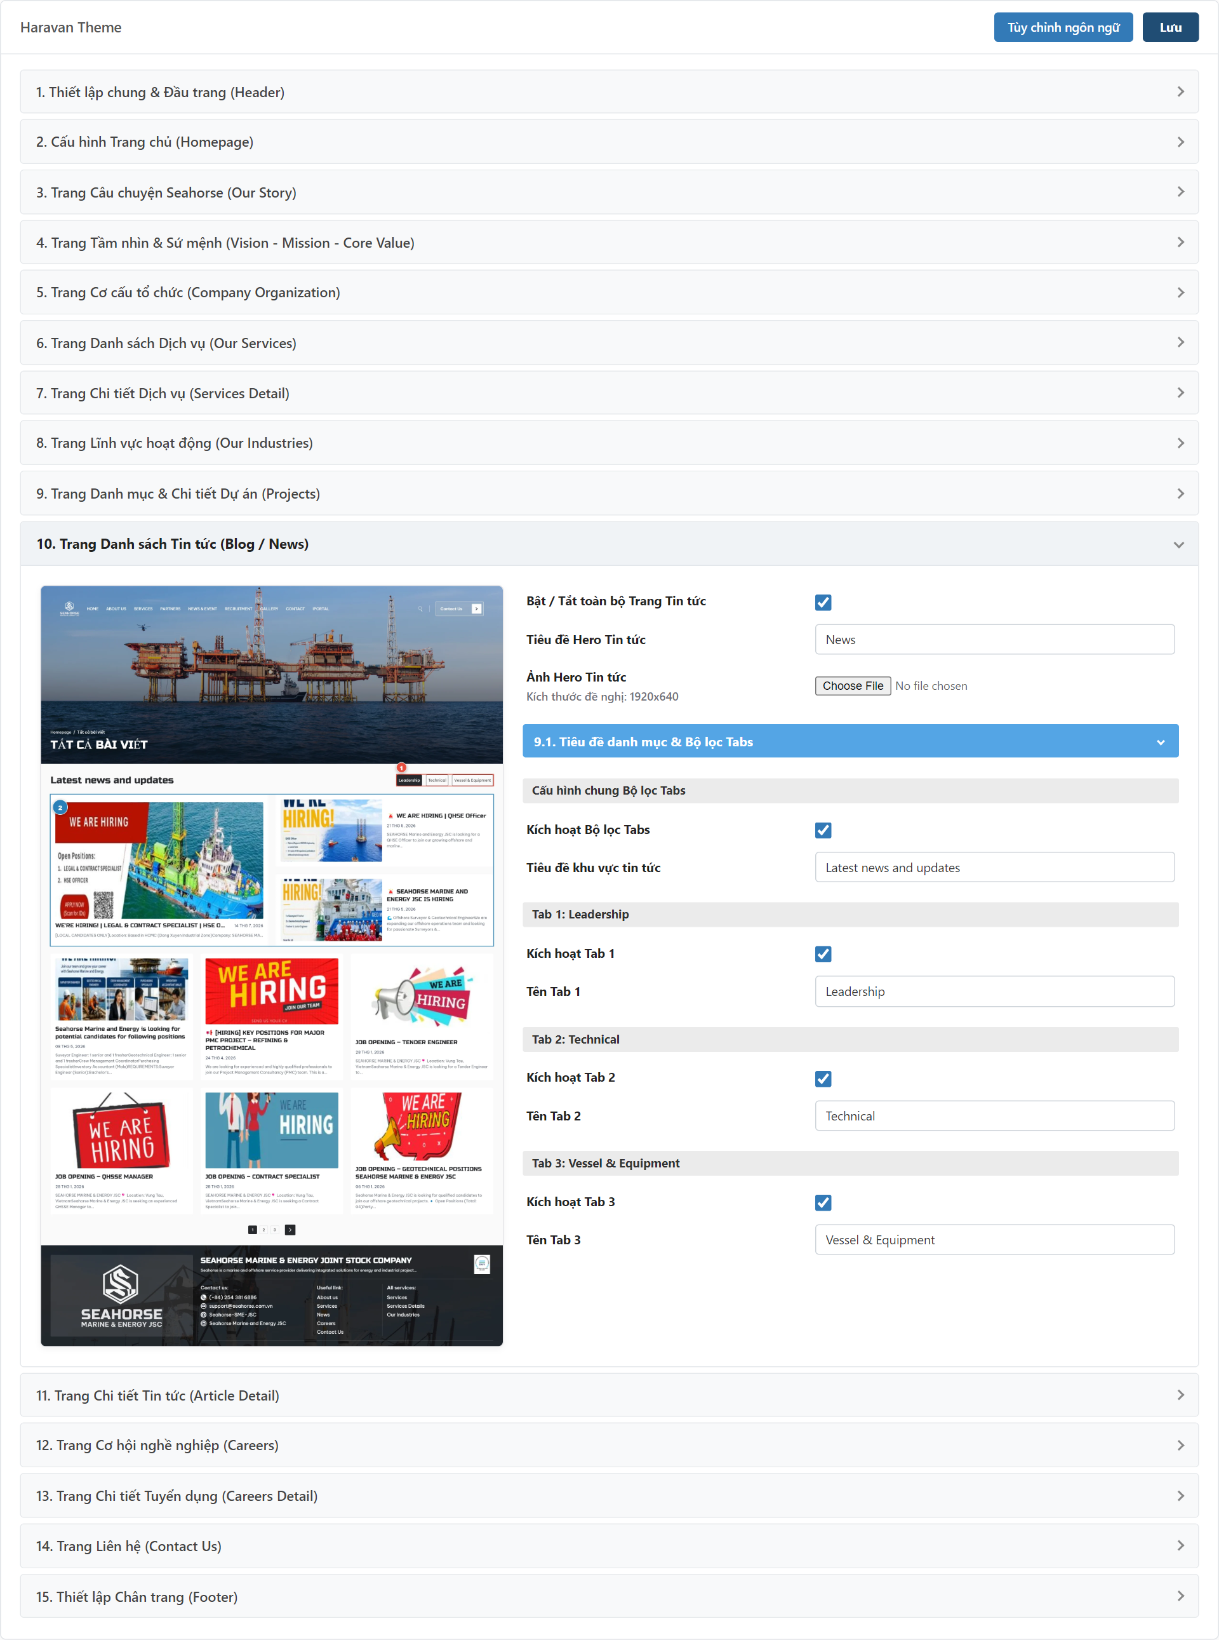1219x1640 pixels.
Task: Click down chevron on Blog / News section
Action: pyautogui.click(x=1178, y=545)
